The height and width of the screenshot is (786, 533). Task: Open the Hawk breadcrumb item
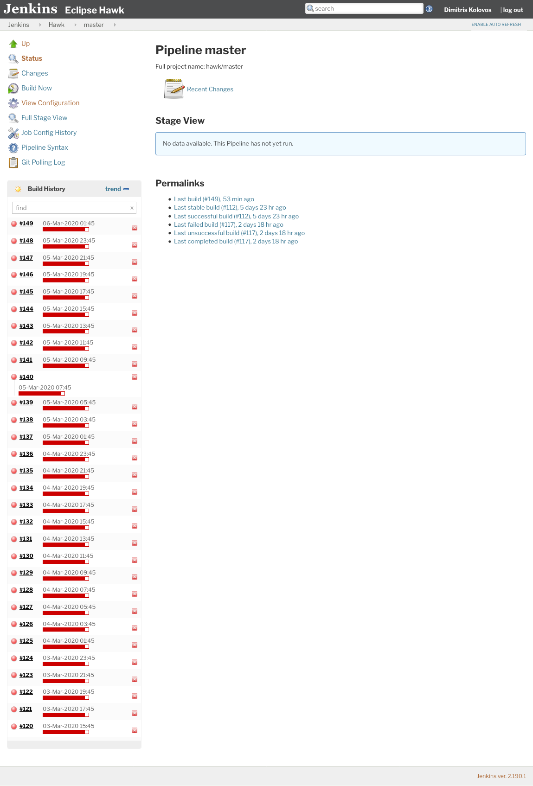pos(57,25)
